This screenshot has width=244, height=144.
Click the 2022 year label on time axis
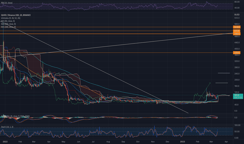point(5,142)
